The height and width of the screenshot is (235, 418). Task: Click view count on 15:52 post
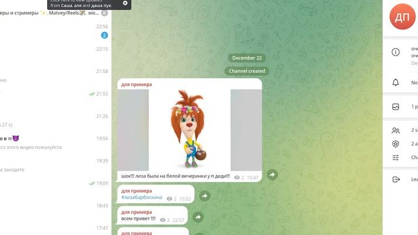point(171,199)
